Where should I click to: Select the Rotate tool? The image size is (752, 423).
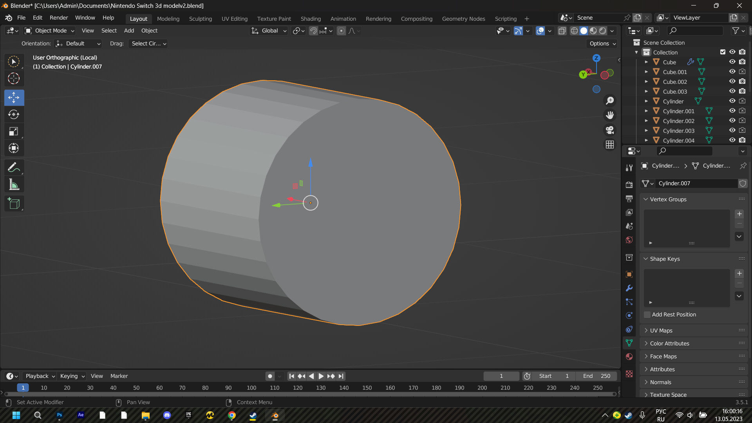point(14,114)
